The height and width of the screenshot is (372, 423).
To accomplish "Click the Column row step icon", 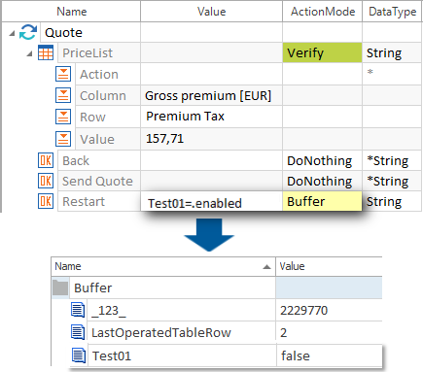I will 63,95.
